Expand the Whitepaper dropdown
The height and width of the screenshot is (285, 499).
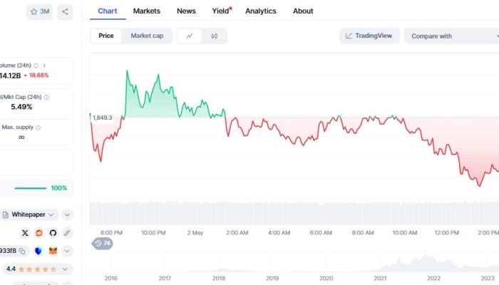(67, 214)
